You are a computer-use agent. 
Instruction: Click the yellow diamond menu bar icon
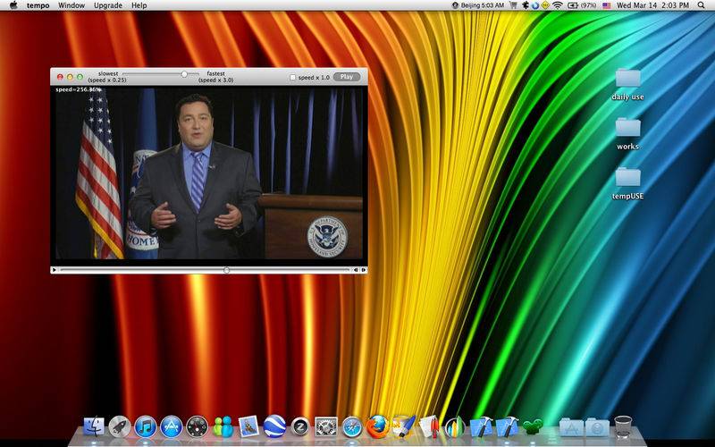[x=545, y=5]
